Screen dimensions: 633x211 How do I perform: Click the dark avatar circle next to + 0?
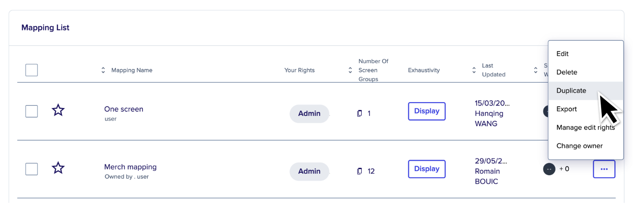point(549,169)
